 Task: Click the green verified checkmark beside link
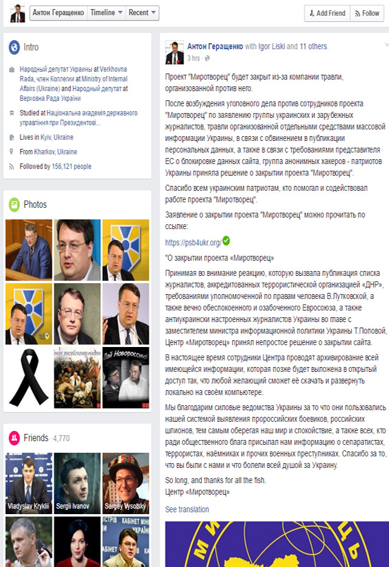point(226,241)
